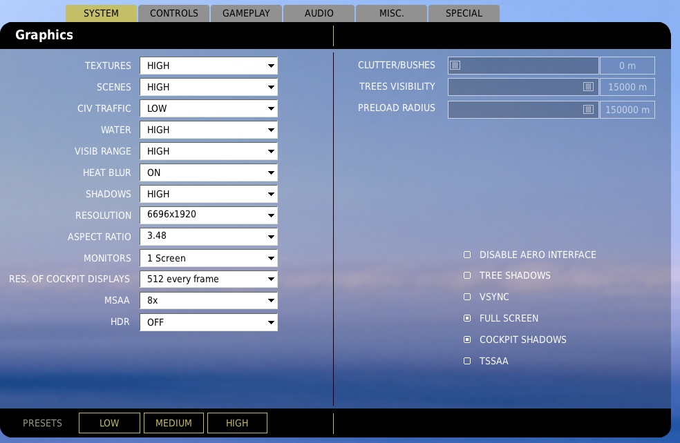
Task: Click the CLUTTER/BUSHES value field 0 m
Action: coord(627,66)
